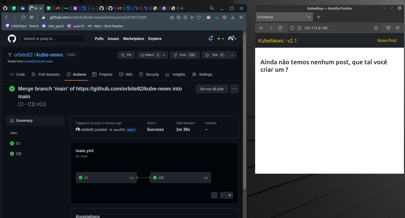405x218 pixels.
Task: Close the KubeBlog Firefox tab
Action: tap(309, 17)
